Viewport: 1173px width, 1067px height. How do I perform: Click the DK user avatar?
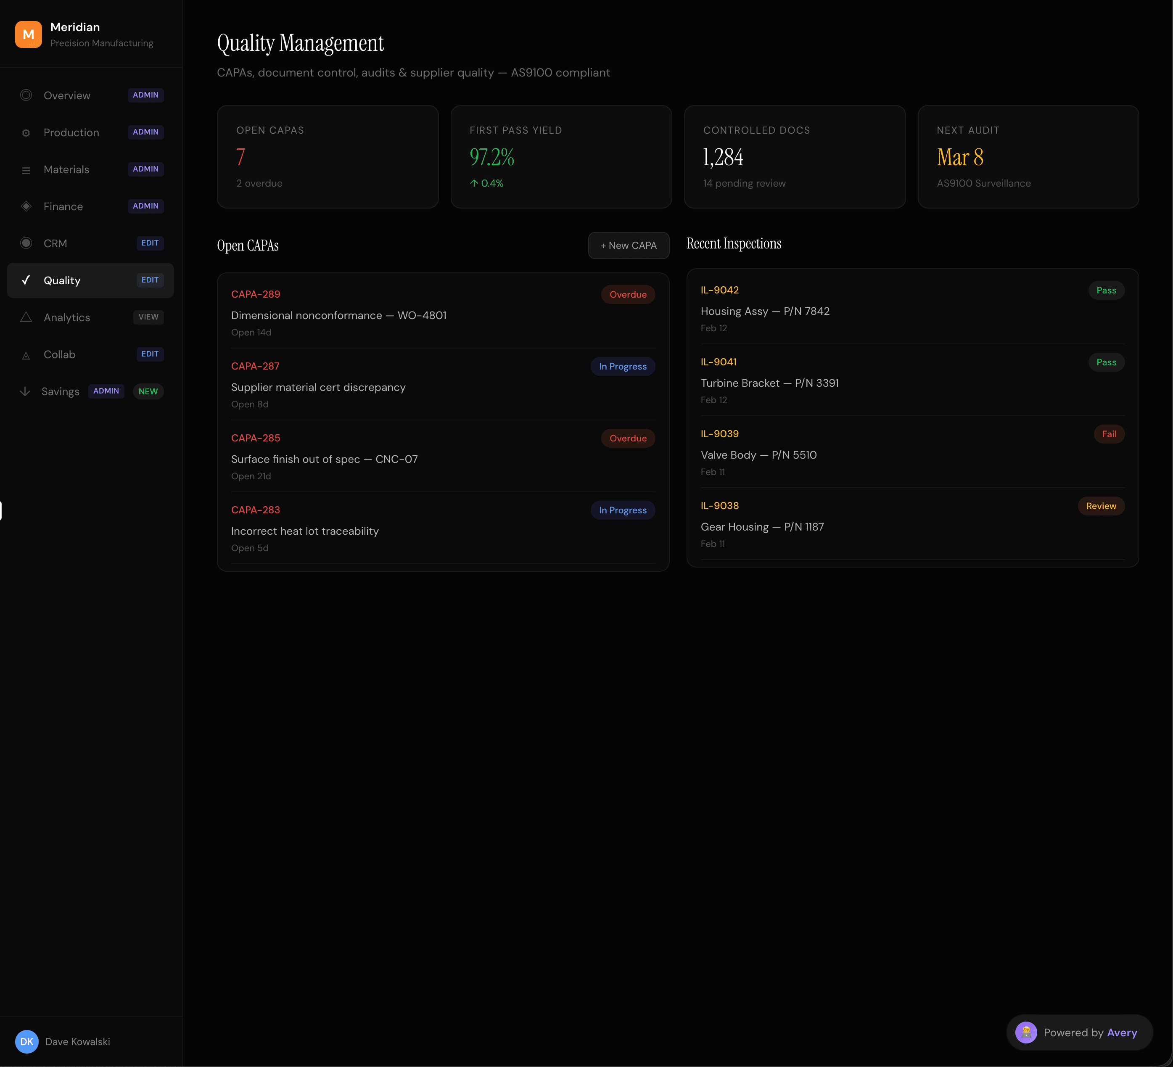(27, 1041)
